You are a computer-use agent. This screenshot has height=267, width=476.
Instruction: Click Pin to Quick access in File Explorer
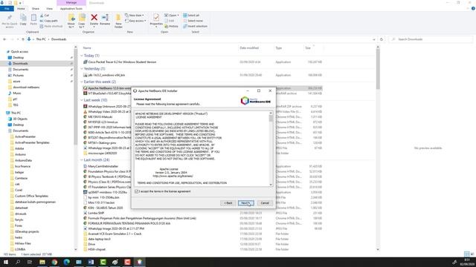tap(10, 22)
